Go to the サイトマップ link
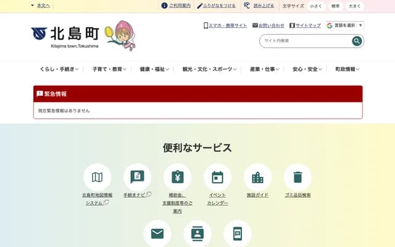The width and height of the screenshot is (395, 247). 305,25
